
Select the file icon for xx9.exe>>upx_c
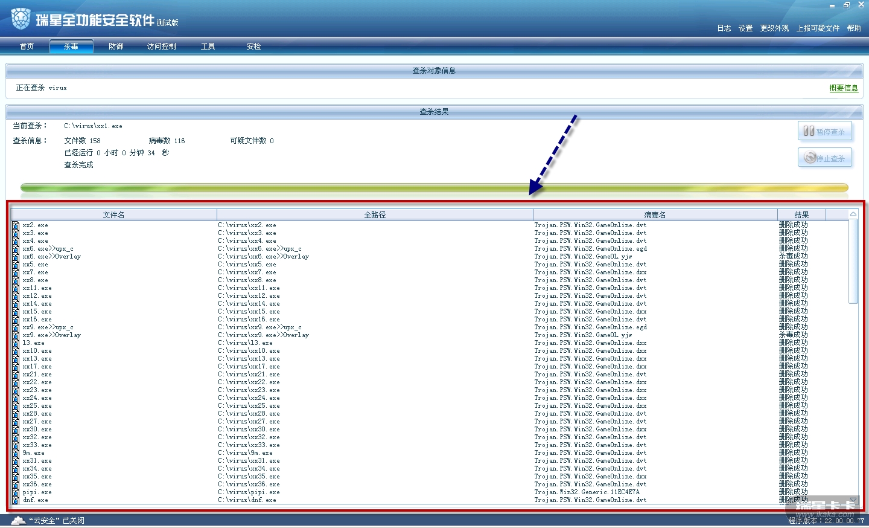(x=16, y=327)
